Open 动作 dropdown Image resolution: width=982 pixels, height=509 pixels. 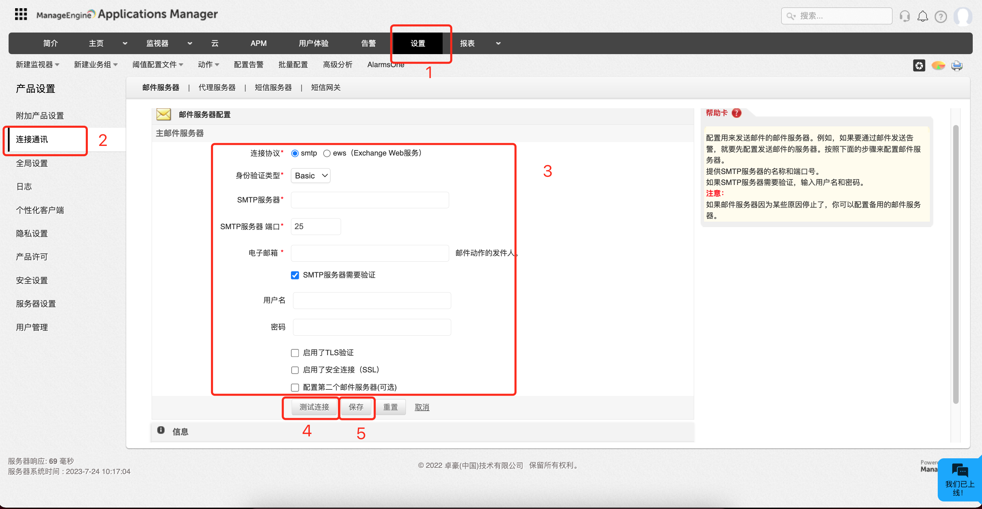(x=209, y=65)
